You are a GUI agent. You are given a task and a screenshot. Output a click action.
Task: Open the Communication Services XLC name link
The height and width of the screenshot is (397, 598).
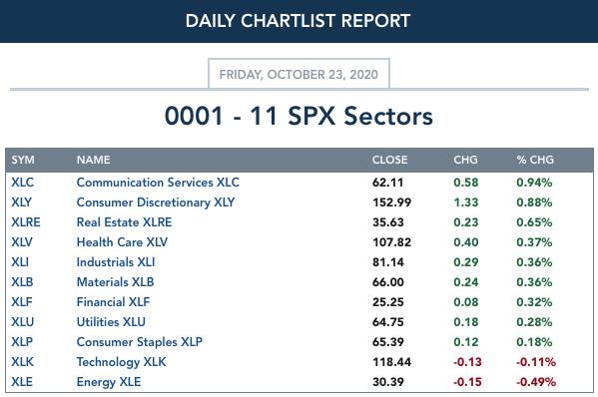(158, 183)
